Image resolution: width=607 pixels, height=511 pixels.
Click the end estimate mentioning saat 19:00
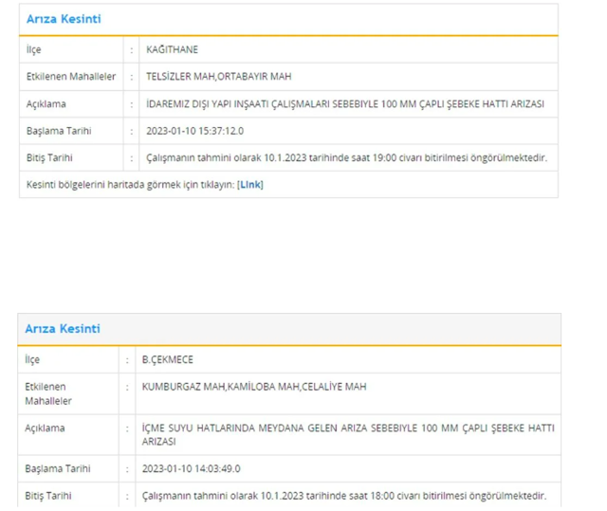(346, 157)
